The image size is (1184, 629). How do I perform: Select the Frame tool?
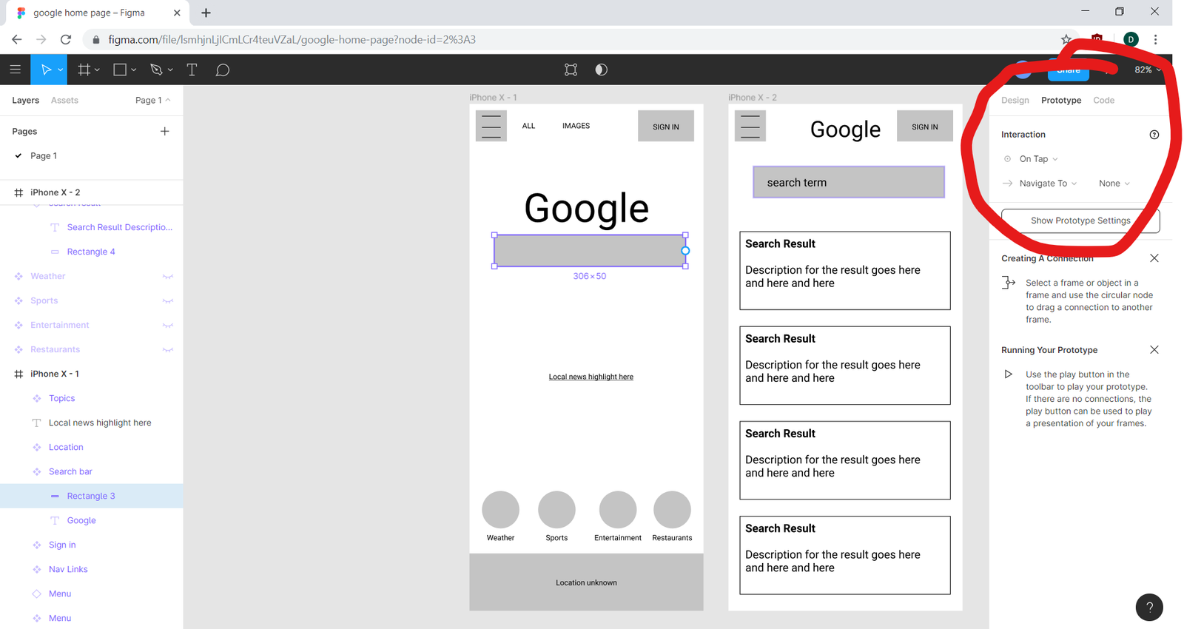coord(84,70)
